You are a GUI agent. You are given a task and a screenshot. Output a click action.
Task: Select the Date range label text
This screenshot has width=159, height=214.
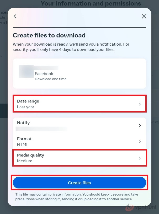pyautogui.click(x=28, y=101)
